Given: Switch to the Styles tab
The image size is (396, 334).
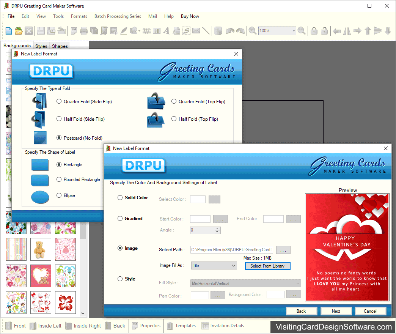Looking at the screenshot, I should point(41,46).
